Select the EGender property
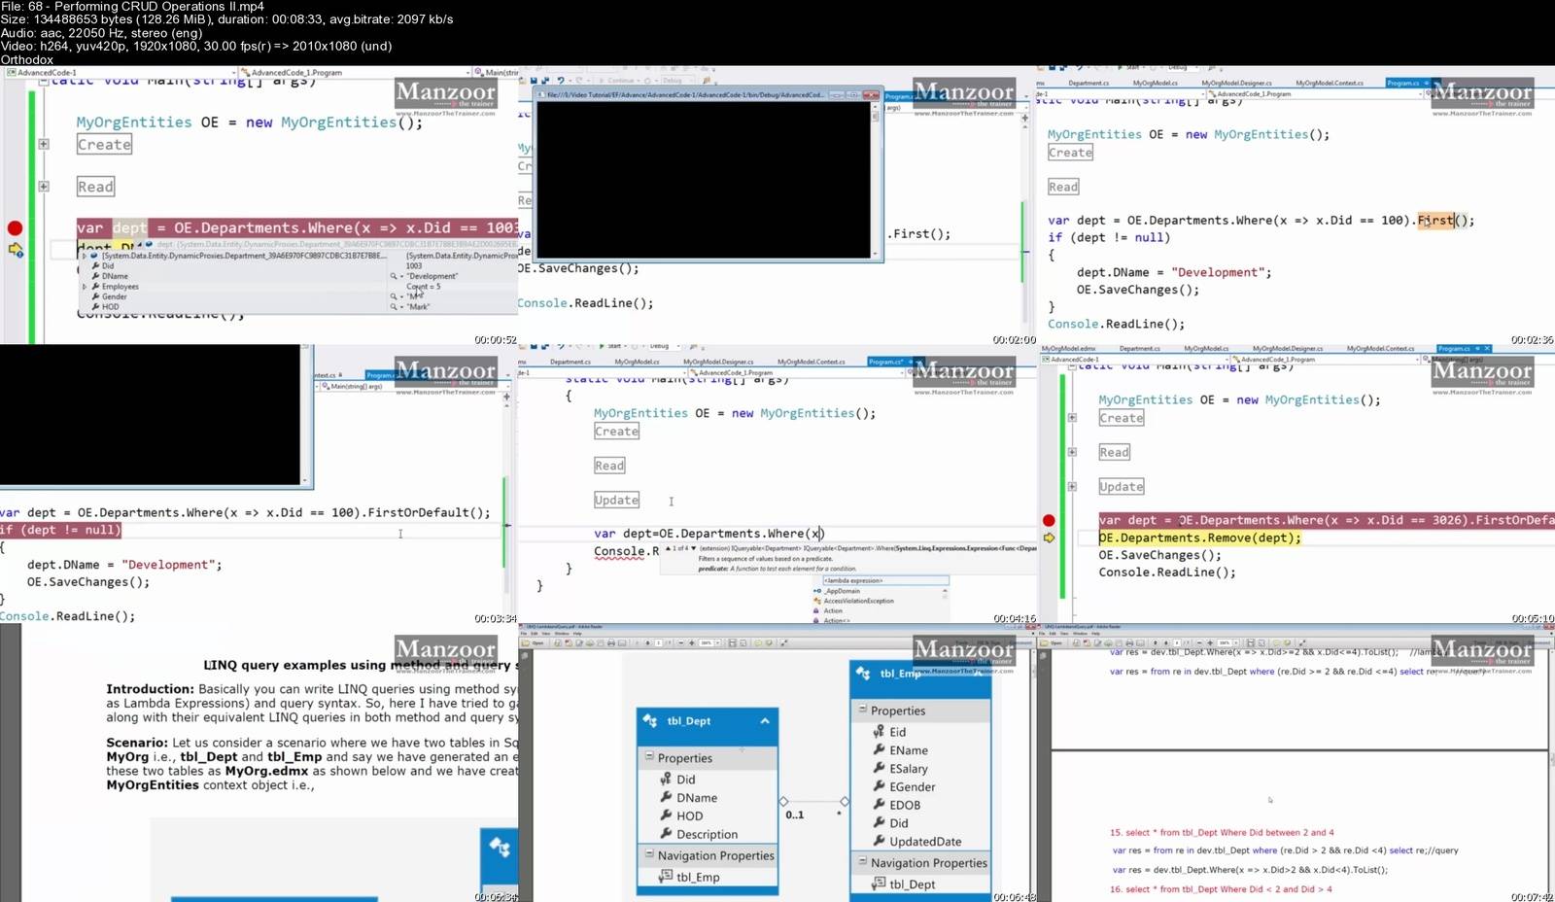 (x=913, y=787)
